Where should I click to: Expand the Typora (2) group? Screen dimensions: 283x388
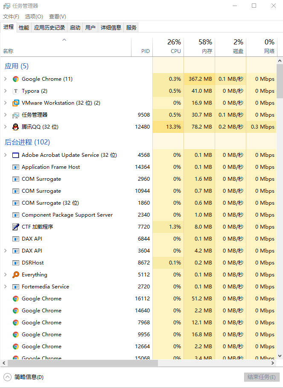(6, 91)
